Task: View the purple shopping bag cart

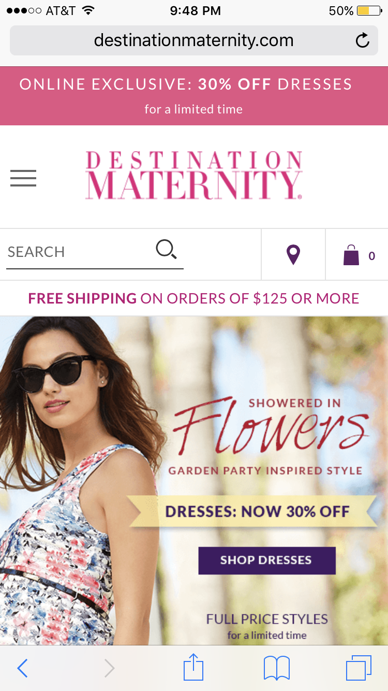Action: tap(351, 255)
